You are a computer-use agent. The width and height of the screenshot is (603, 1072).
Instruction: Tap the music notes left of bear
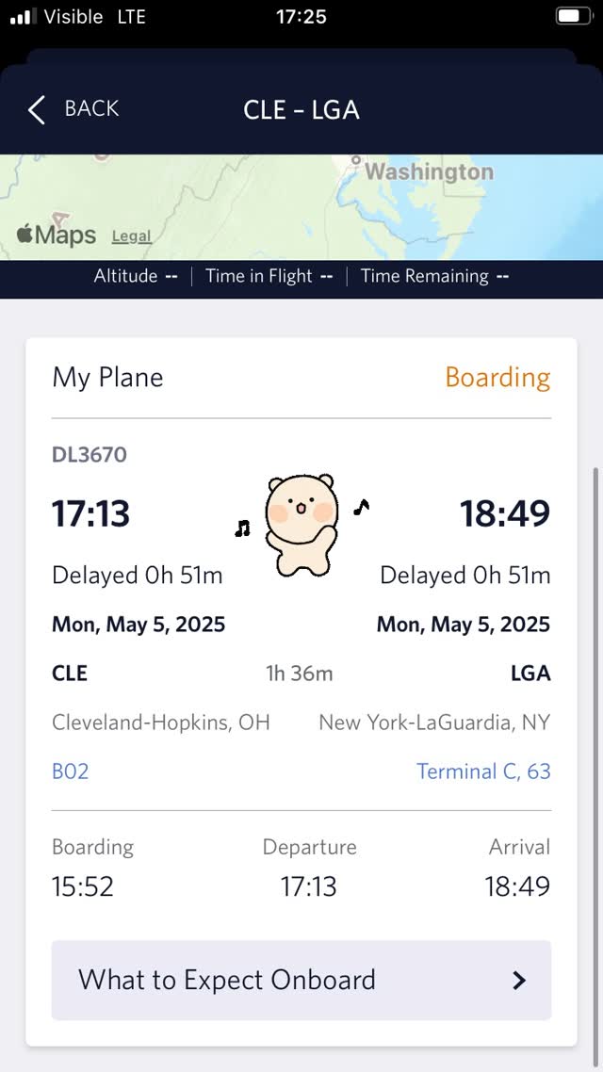click(x=242, y=528)
